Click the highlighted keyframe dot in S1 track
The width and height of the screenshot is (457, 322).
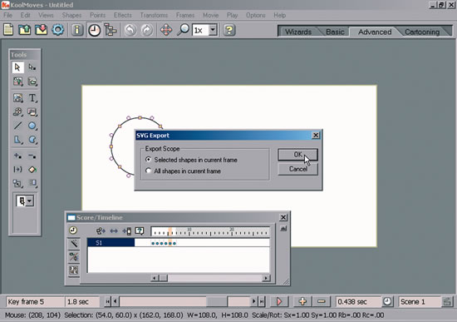pos(170,243)
